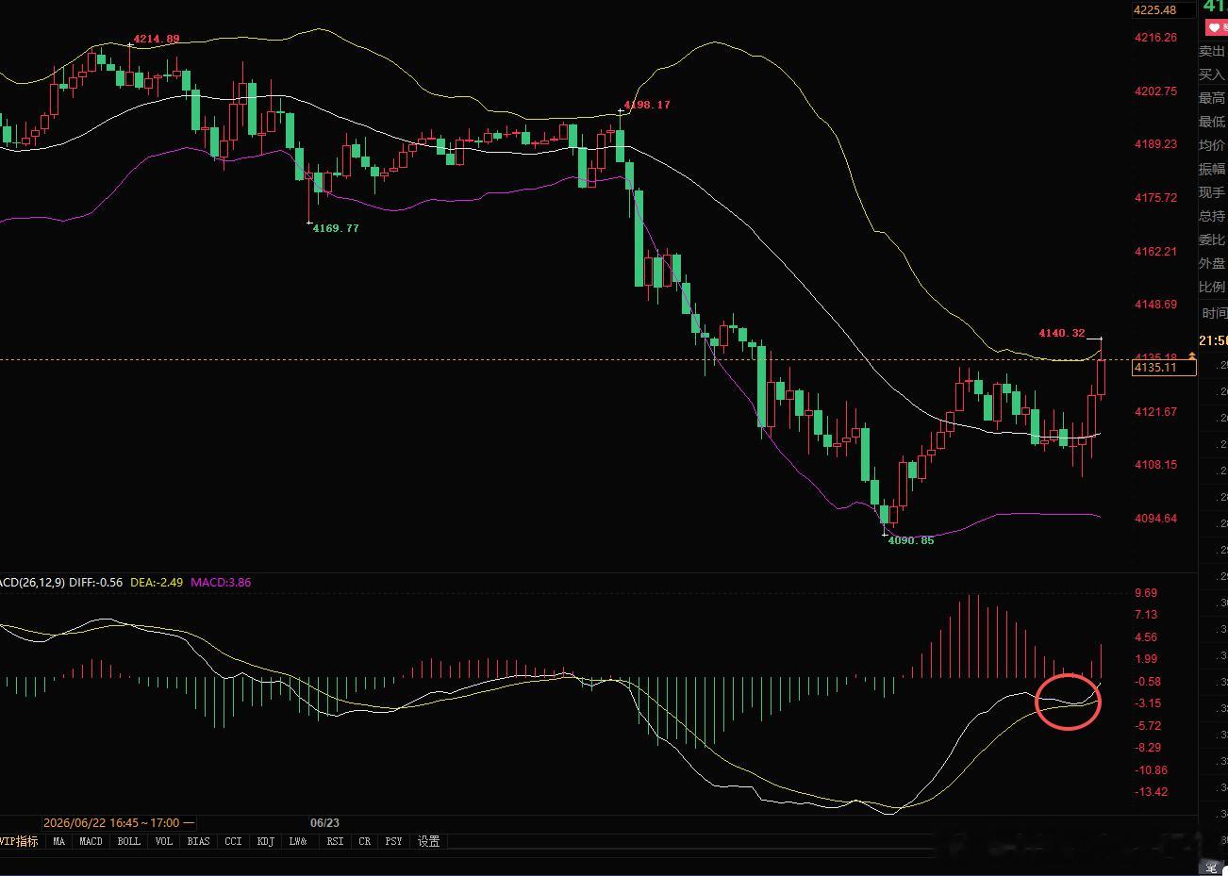Click the 4108.15 price axis label

1155,465
